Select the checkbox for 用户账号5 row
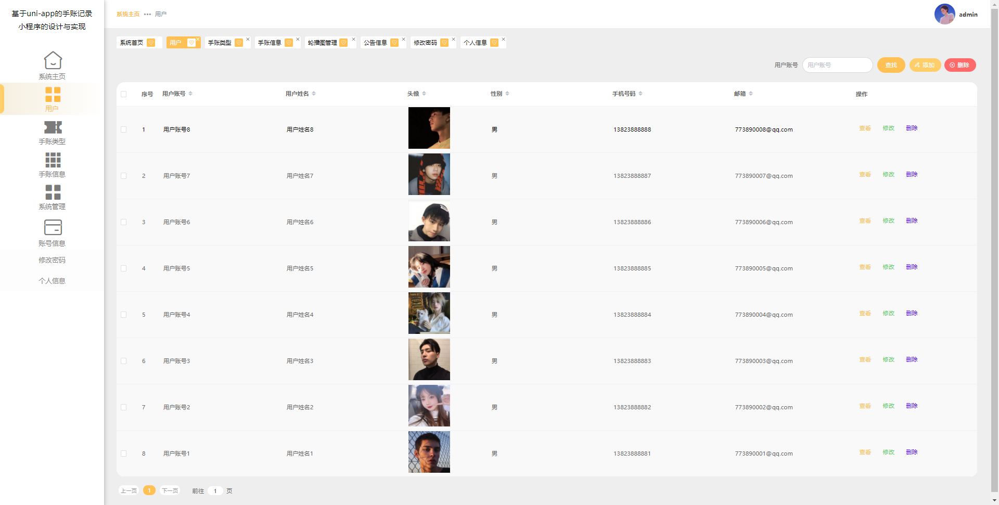This screenshot has width=999, height=505. point(124,268)
